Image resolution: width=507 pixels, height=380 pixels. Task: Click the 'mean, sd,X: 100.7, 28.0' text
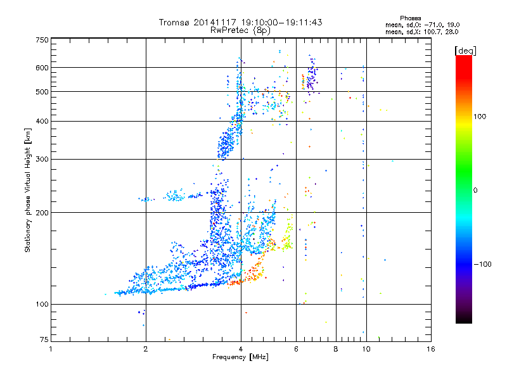421,32
